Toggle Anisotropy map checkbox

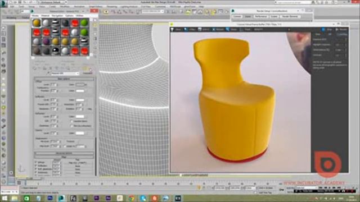pyautogui.click(x=35, y=172)
